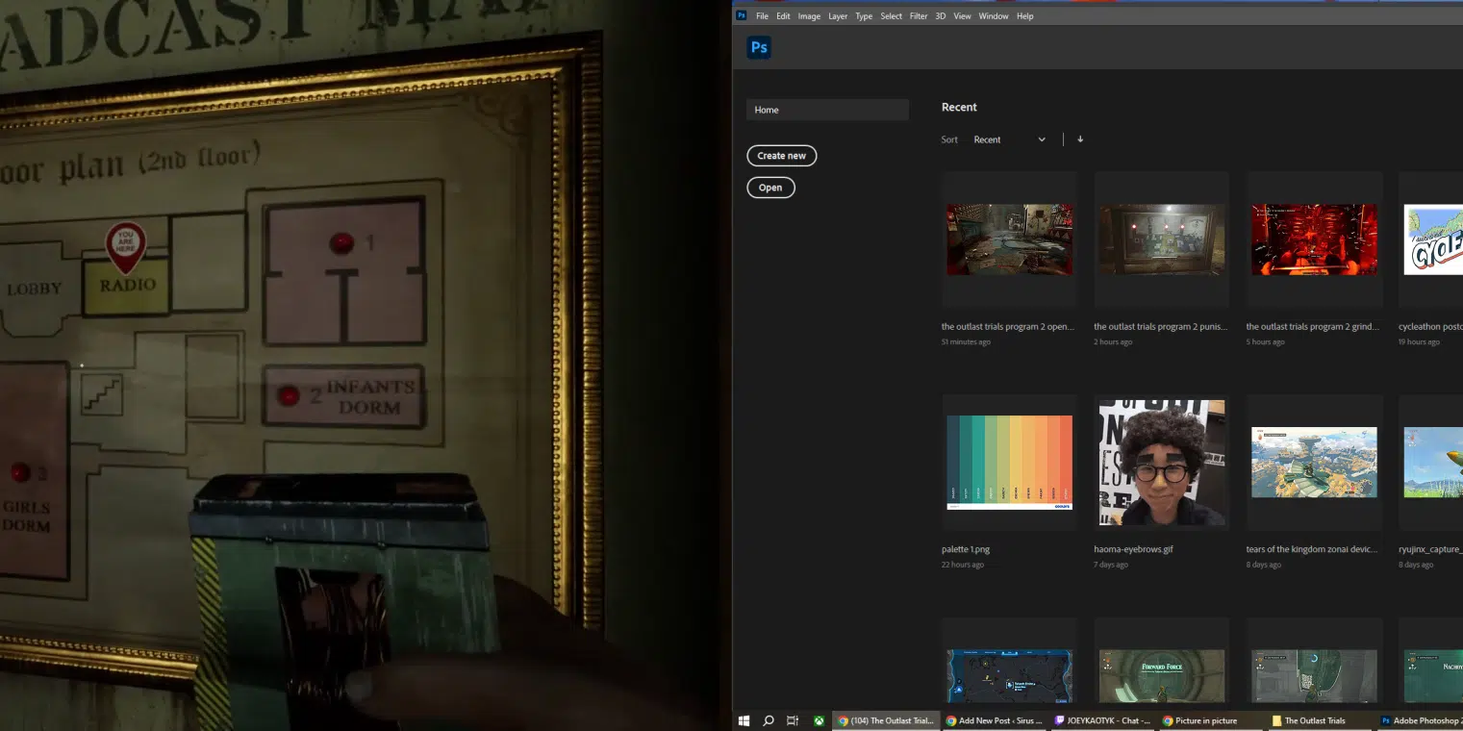Click the Open button

(770, 188)
